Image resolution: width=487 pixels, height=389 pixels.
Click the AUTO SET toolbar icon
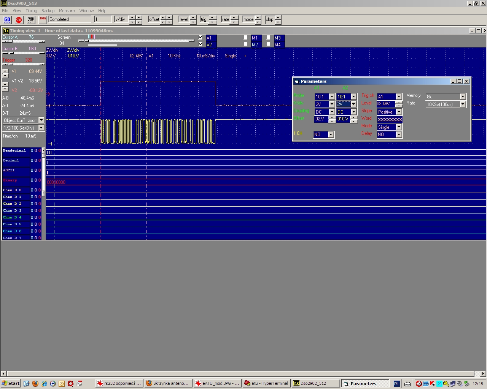coord(30,20)
